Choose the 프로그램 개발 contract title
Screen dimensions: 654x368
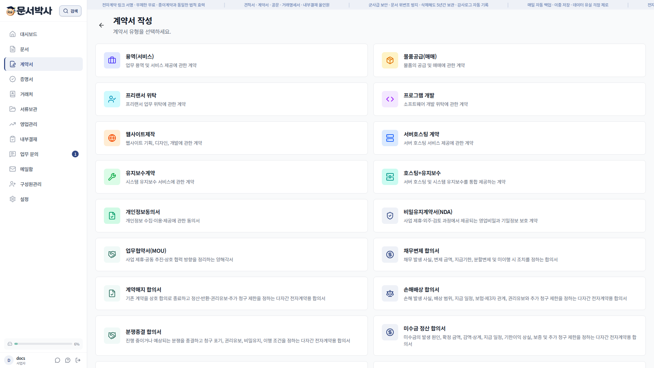tap(419, 95)
